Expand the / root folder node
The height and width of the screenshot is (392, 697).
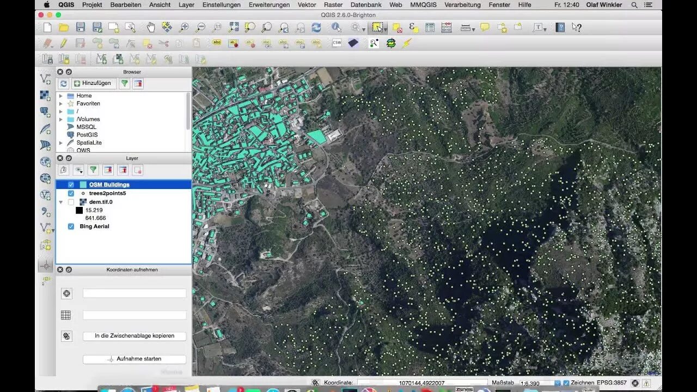coord(61,111)
